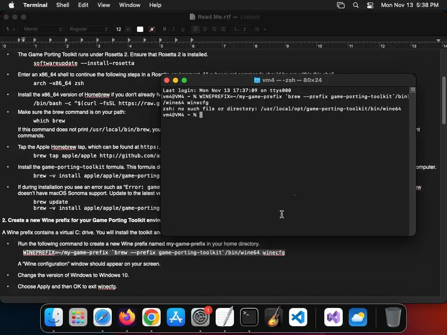Click the 'brew update' line in TextEdit
The height and width of the screenshot is (335, 447).
51,202
